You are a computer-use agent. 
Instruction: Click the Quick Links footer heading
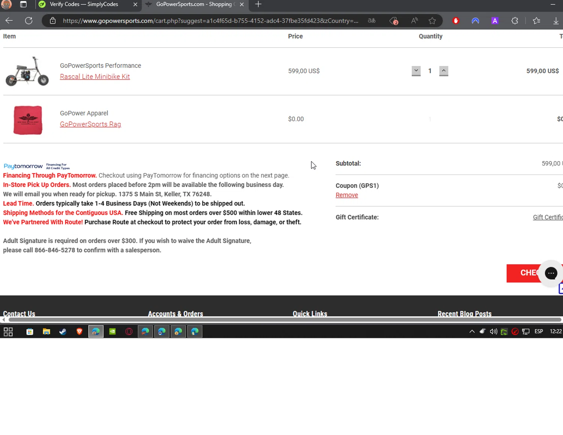310,314
